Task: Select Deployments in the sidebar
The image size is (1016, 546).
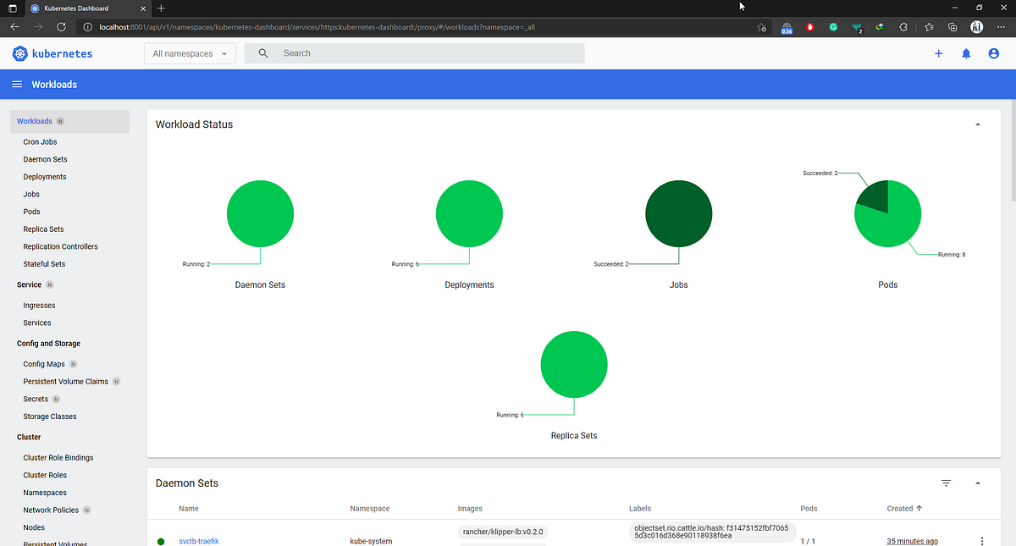Action: [x=45, y=176]
